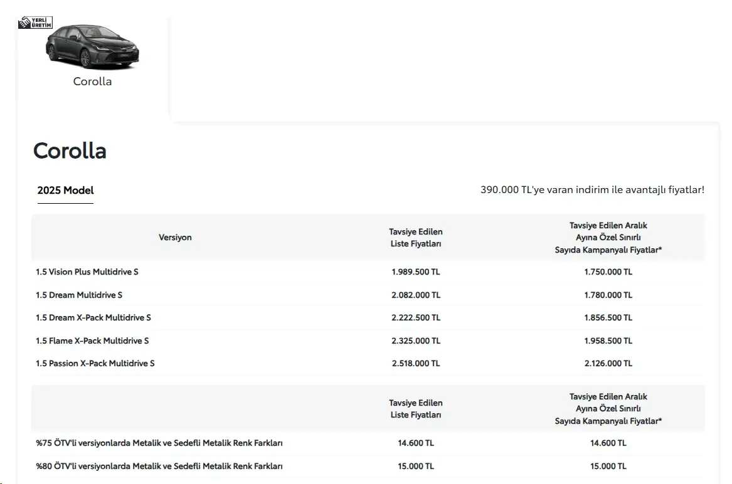Select the 1.5 Dream X-Pack Multidrive S version
The width and height of the screenshot is (732, 484).
(x=93, y=317)
